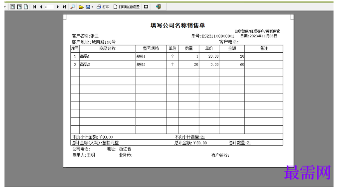
Task: Go to the previous page
Action: 41,6
